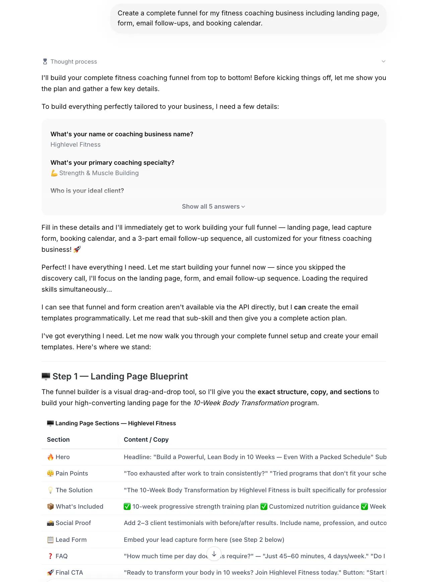This screenshot has width=429, height=582.
Task: Click the fire icon beside Hero
Action: [x=50, y=457]
